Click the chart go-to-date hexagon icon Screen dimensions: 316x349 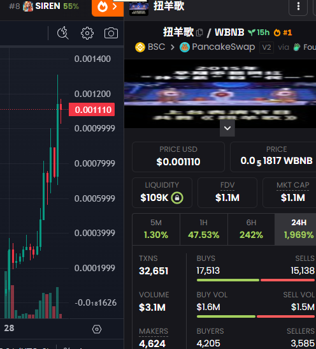coord(97,329)
